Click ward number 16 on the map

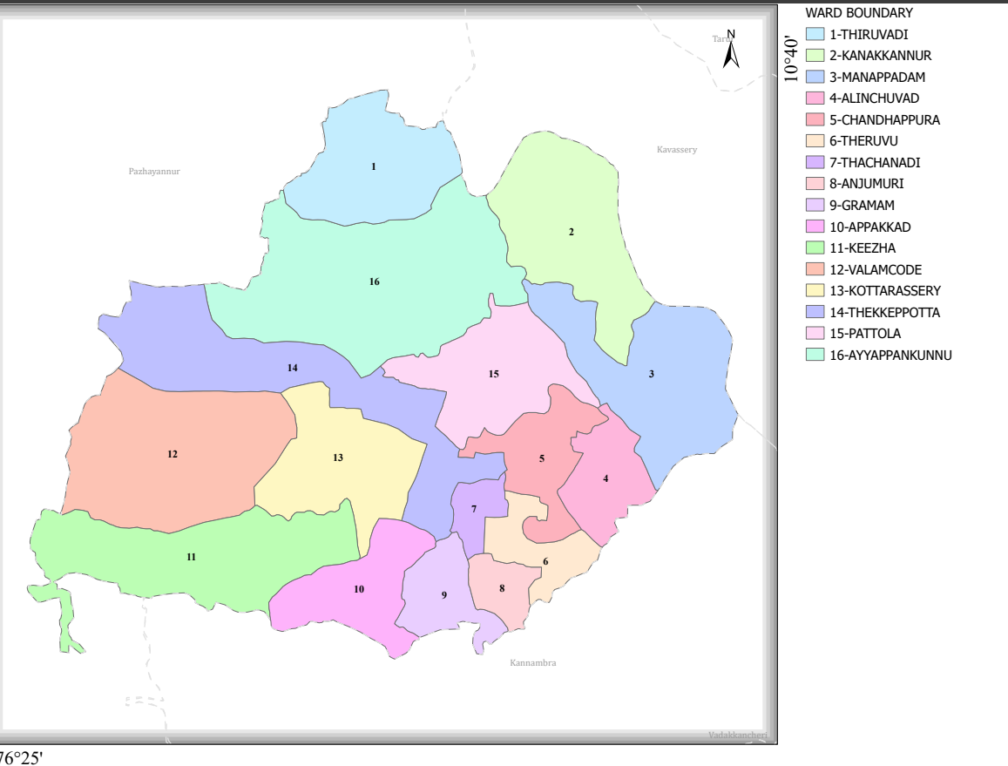click(x=374, y=281)
